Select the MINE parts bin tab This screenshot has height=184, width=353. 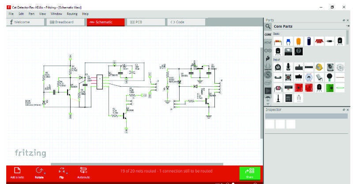point(268,42)
